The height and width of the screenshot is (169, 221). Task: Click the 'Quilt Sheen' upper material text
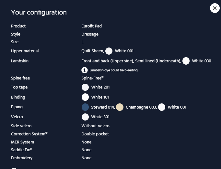click(x=92, y=51)
